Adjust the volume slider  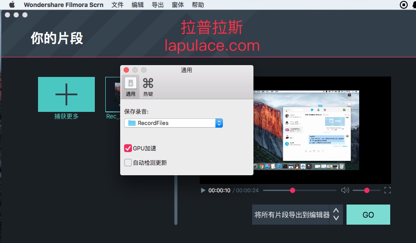367,190
